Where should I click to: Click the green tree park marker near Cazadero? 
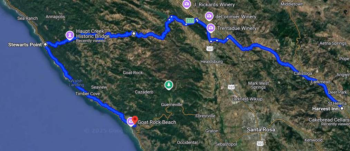pyautogui.click(x=169, y=85)
